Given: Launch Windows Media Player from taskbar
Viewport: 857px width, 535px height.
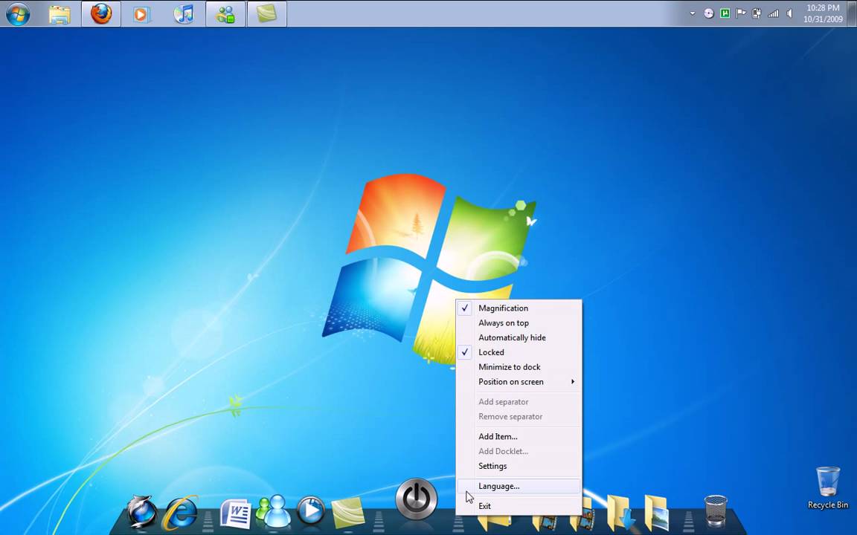Looking at the screenshot, I should 141,14.
